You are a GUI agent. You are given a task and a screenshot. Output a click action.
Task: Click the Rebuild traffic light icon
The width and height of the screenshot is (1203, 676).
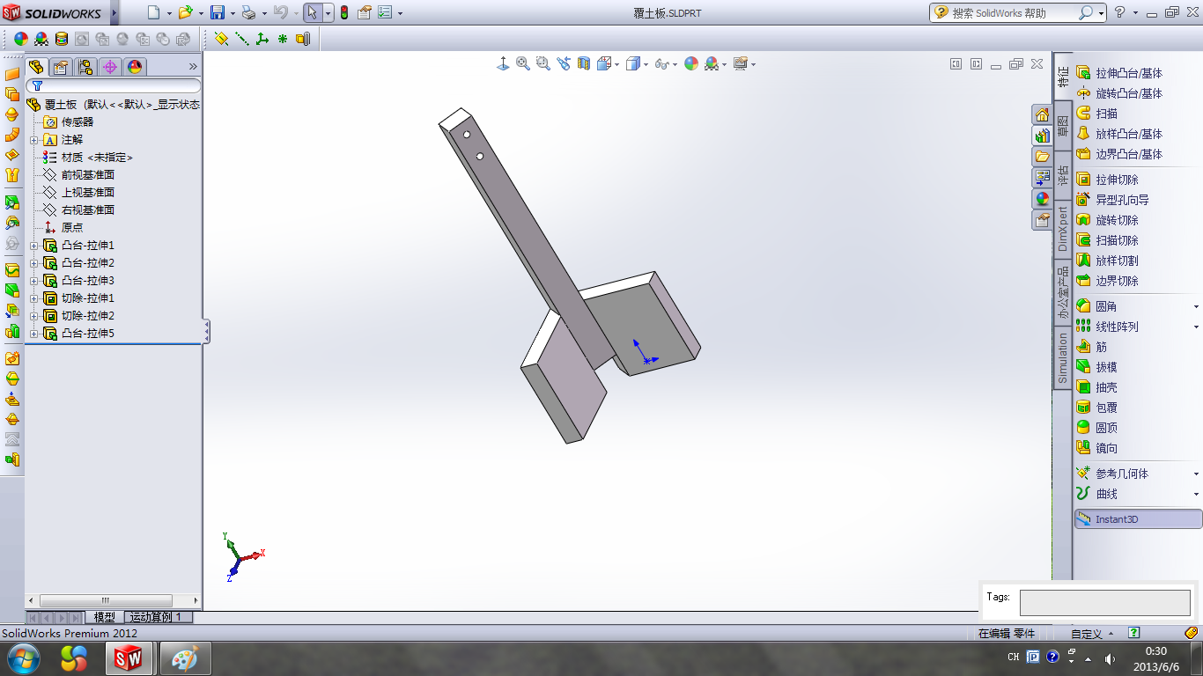[343, 12]
